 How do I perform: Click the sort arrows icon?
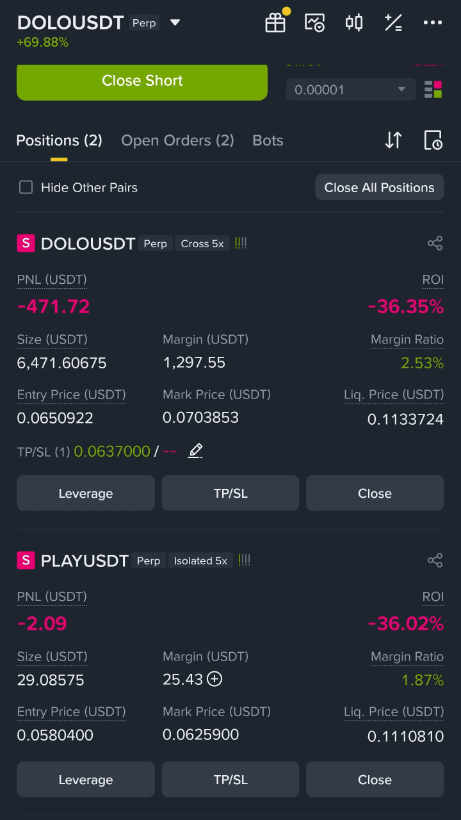393,140
